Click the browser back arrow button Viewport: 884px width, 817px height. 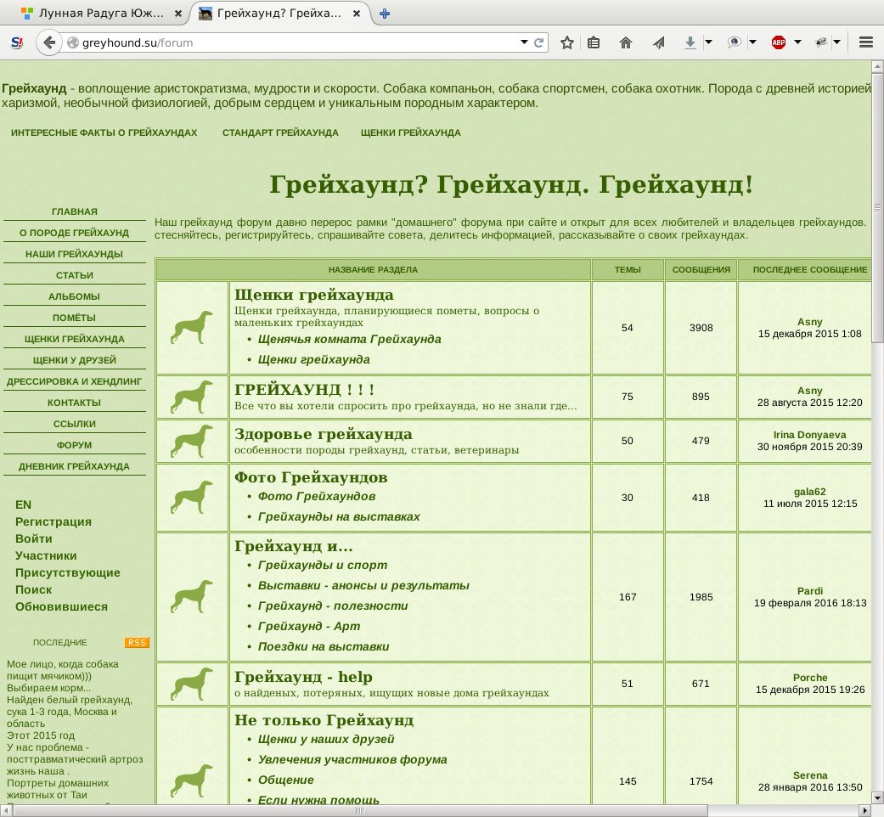[x=49, y=42]
